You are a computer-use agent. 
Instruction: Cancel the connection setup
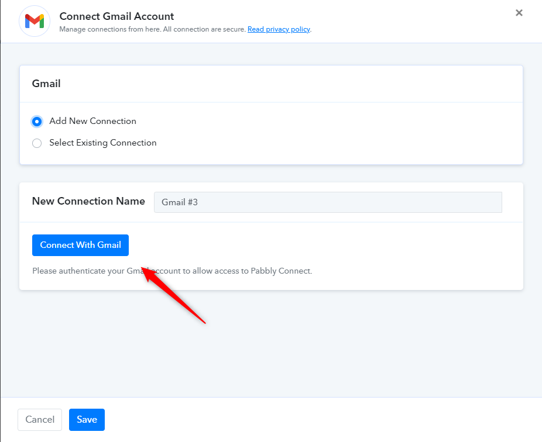click(x=40, y=420)
